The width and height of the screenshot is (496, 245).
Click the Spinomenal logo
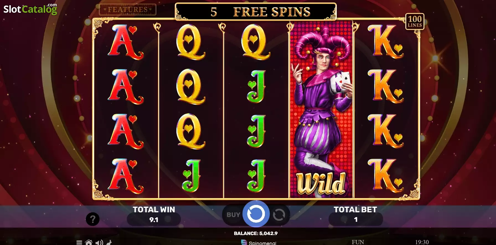pos(259,243)
